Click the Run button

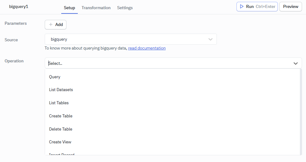click(x=257, y=6)
